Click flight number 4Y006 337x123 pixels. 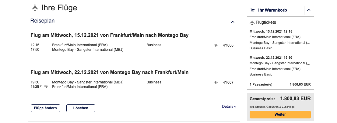coord(228,45)
